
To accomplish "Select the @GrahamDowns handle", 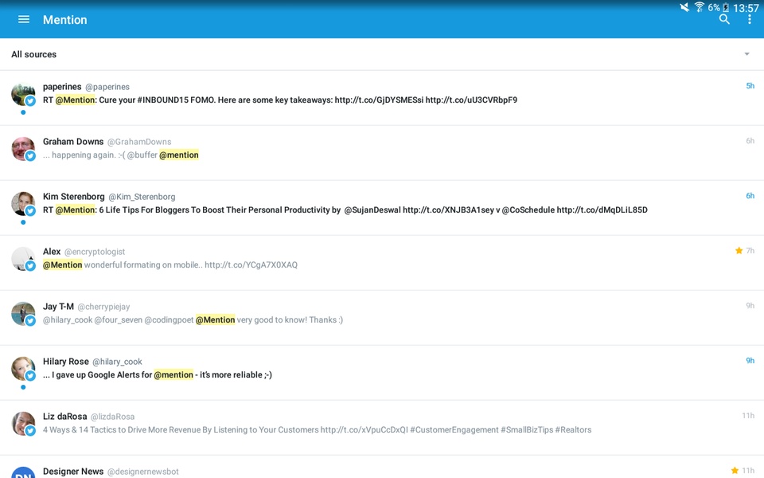I will [139, 142].
